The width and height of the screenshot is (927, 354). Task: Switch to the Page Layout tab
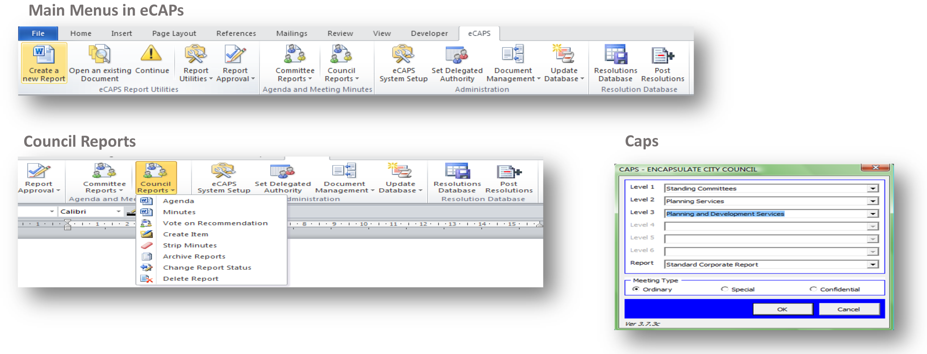[x=174, y=33]
